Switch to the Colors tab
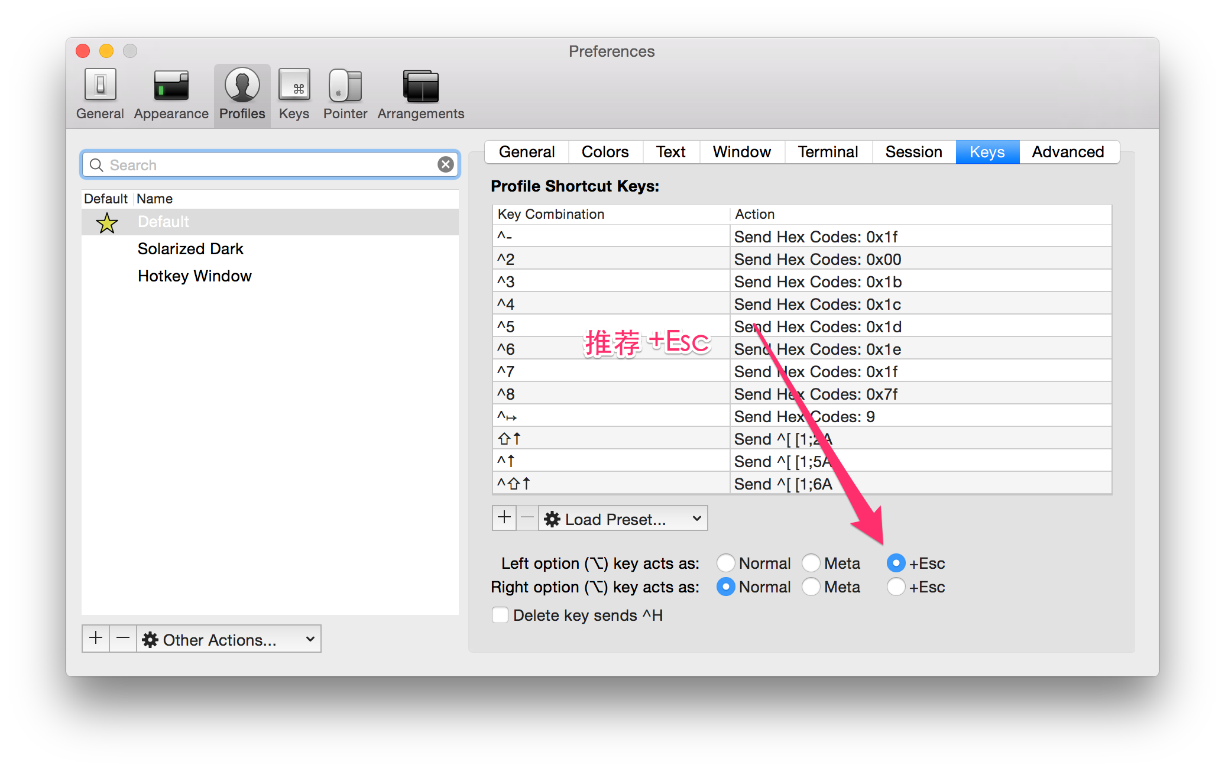 (x=605, y=152)
